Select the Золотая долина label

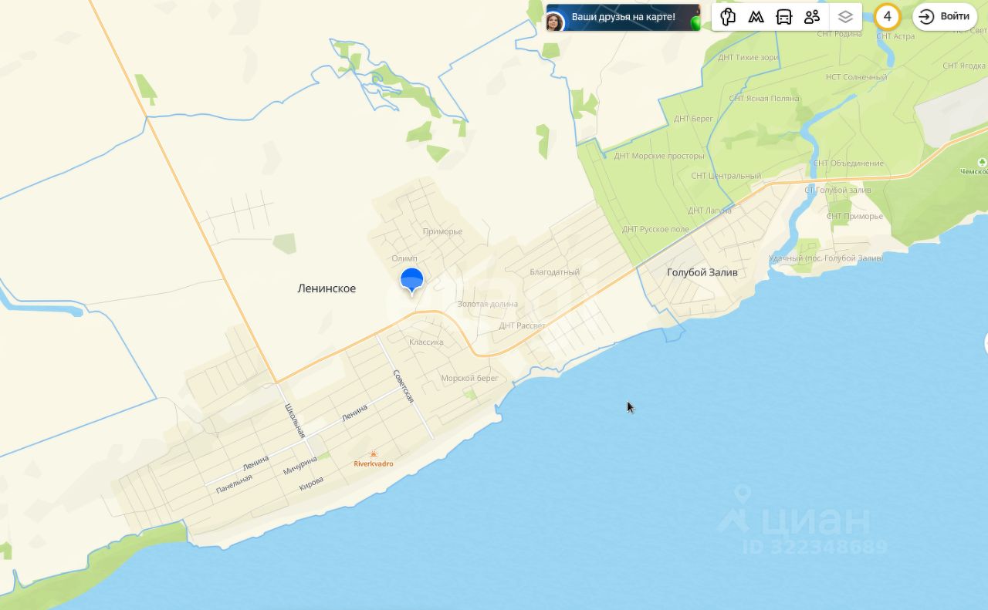488,304
